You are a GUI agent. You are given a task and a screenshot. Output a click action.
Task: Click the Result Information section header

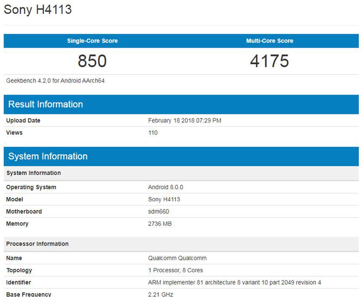coord(181,104)
